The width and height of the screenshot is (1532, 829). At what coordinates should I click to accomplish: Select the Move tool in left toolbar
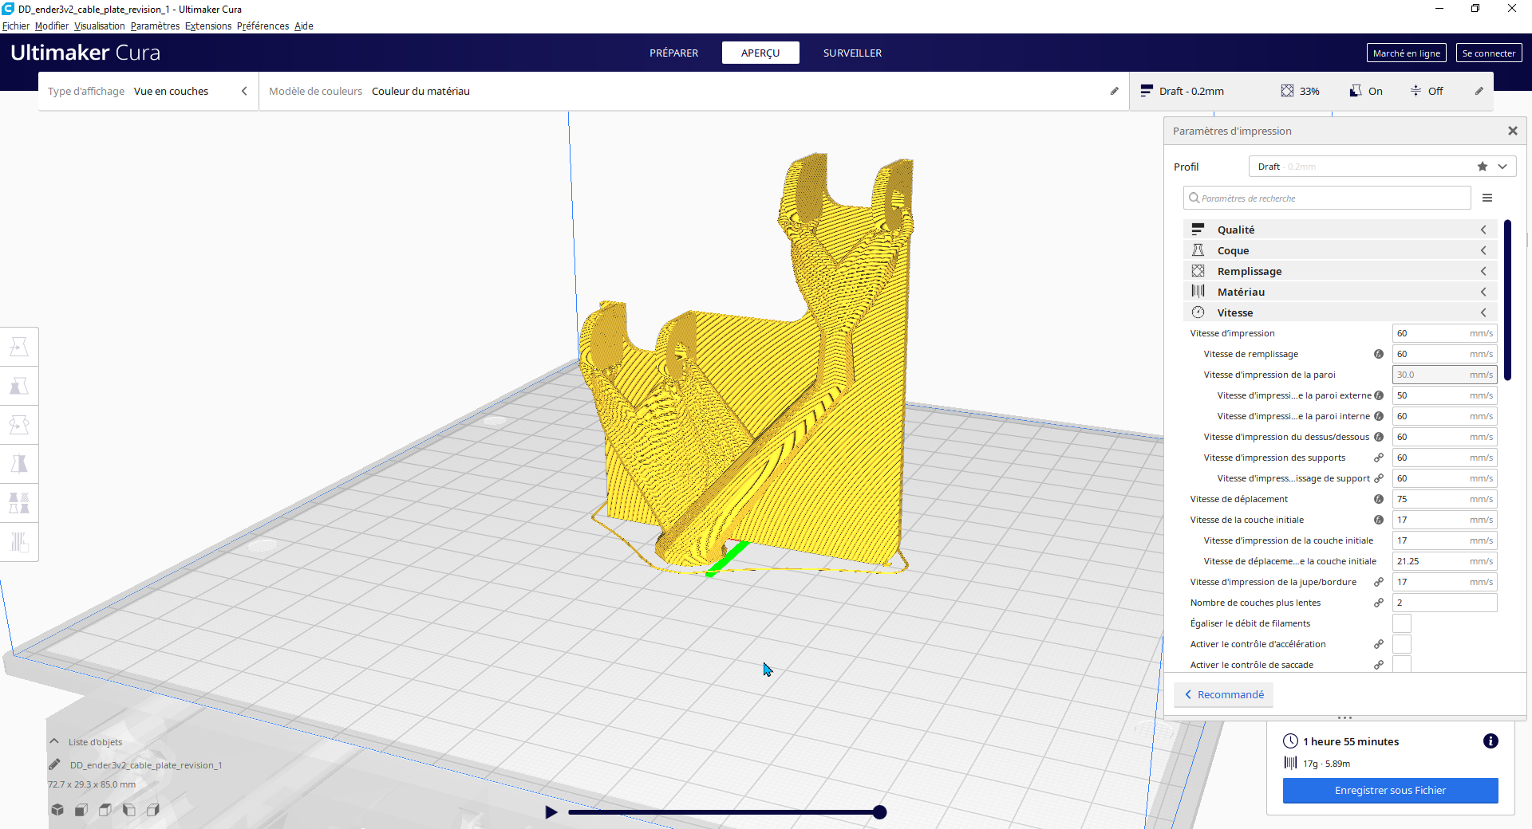pos(19,347)
